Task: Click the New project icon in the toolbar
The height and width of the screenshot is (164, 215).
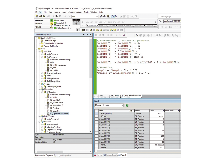Action: pyautogui.click(x=37, y=16)
